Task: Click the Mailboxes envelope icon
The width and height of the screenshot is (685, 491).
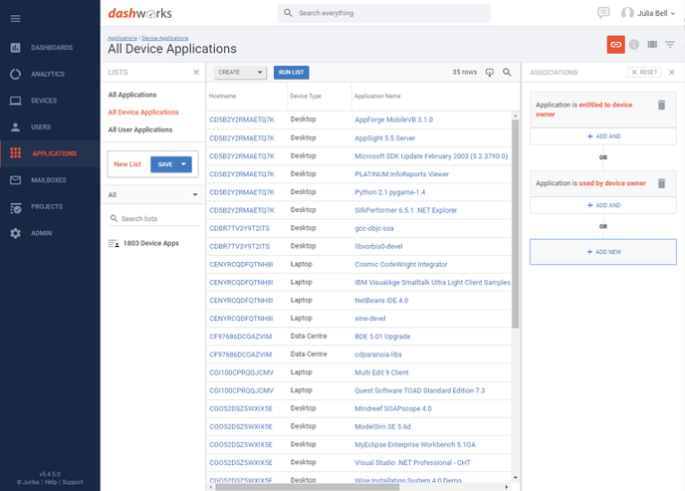Action: tap(15, 180)
